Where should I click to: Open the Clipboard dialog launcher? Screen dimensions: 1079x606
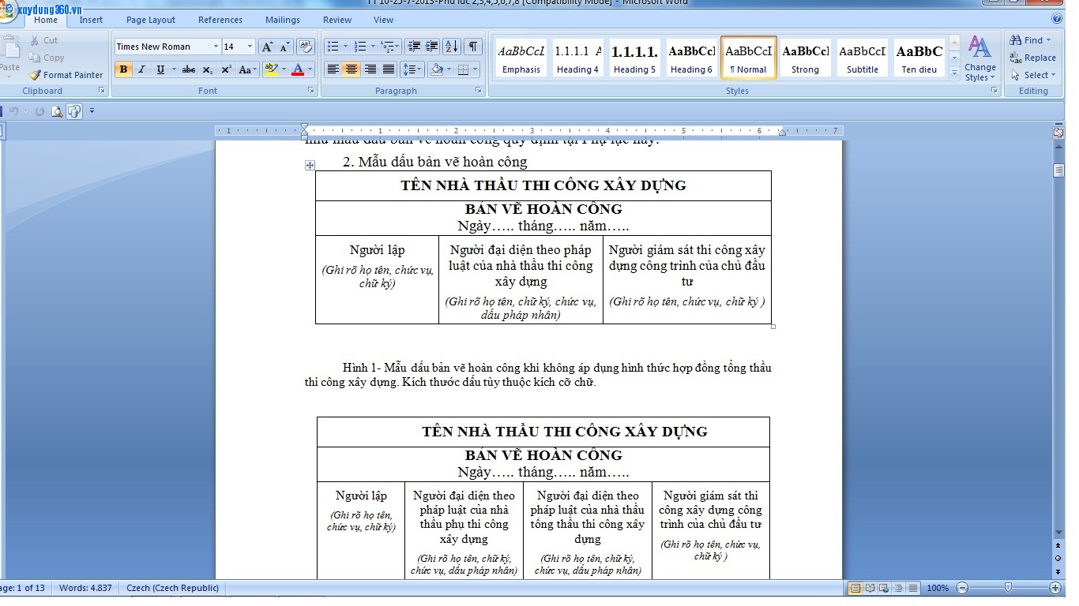click(101, 91)
